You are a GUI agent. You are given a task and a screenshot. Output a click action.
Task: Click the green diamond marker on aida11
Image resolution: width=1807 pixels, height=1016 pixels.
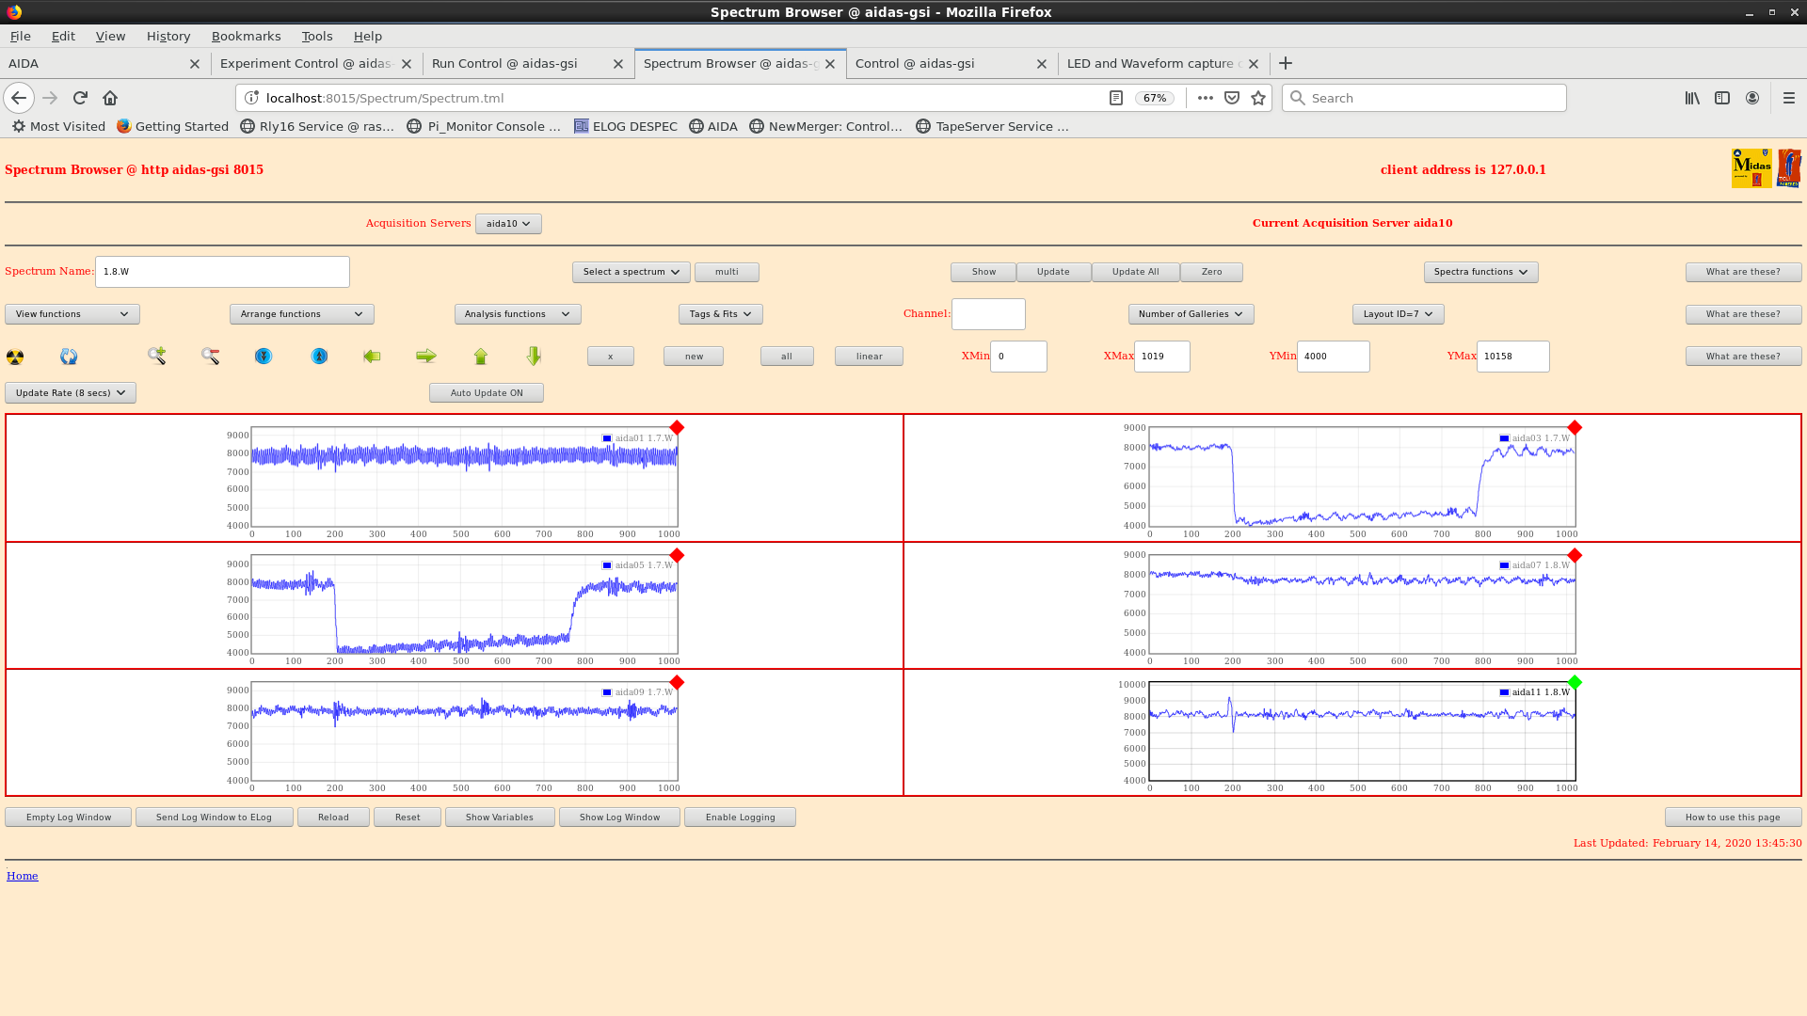pos(1575,682)
